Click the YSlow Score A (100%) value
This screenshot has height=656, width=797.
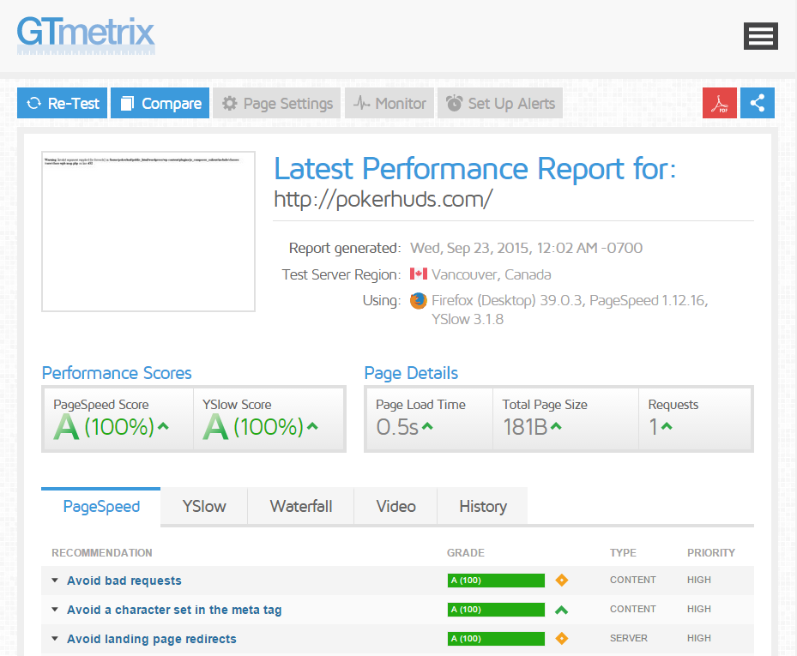(x=253, y=427)
